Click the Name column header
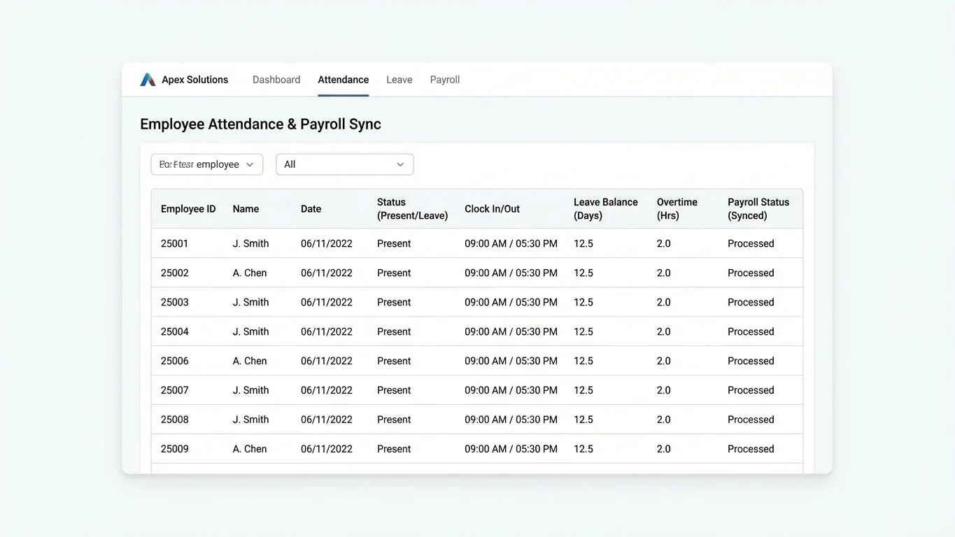This screenshot has width=955, height=537. pyautogui.click(x=246, y=208)
